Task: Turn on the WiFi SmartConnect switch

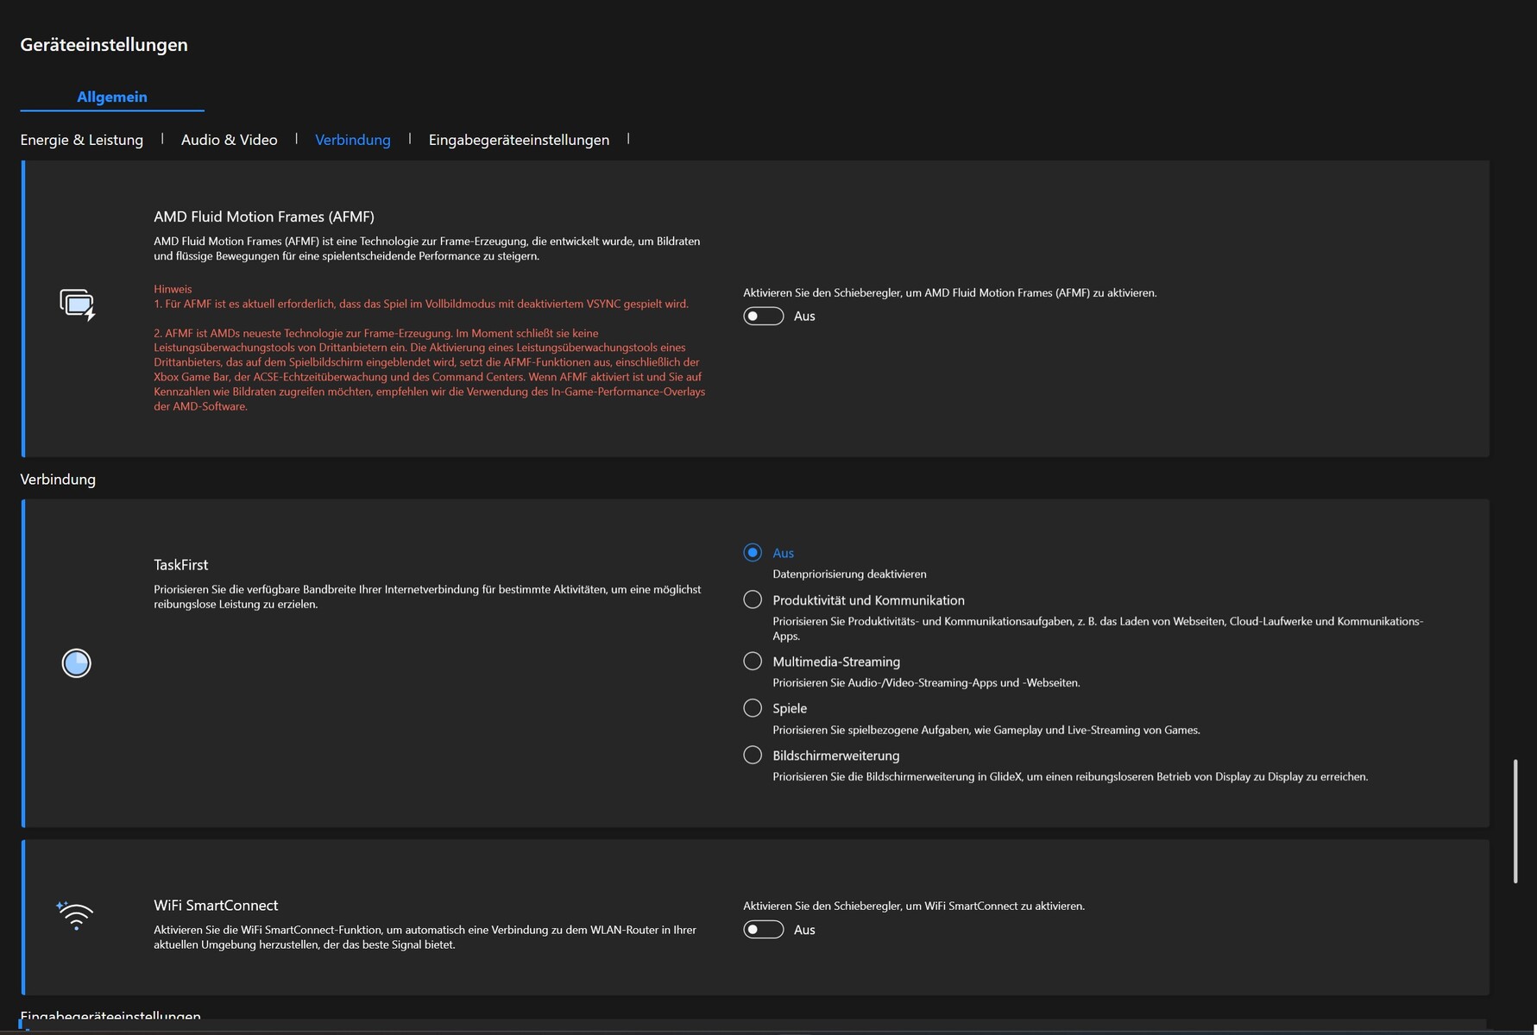Action: pos(763,930)
